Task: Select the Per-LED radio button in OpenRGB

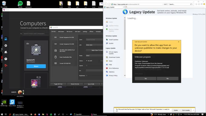Action: pyautogui.click(x=87, y=61)
